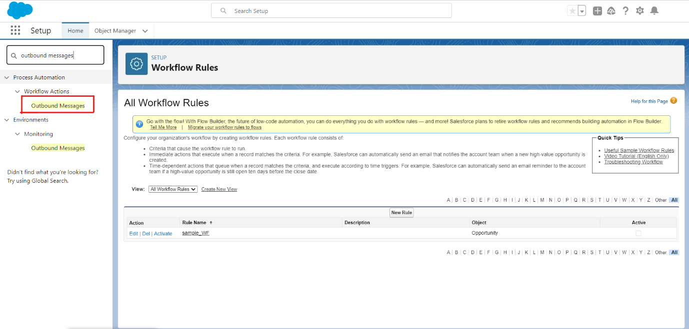The width and height of the screenshot is (689, 329).
Task: Open the Setup gear icon
Action: pyautogui.click(x=640, y=11)
